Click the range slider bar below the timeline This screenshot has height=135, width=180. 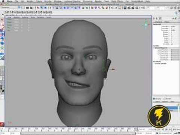click(x=78, y=133)
